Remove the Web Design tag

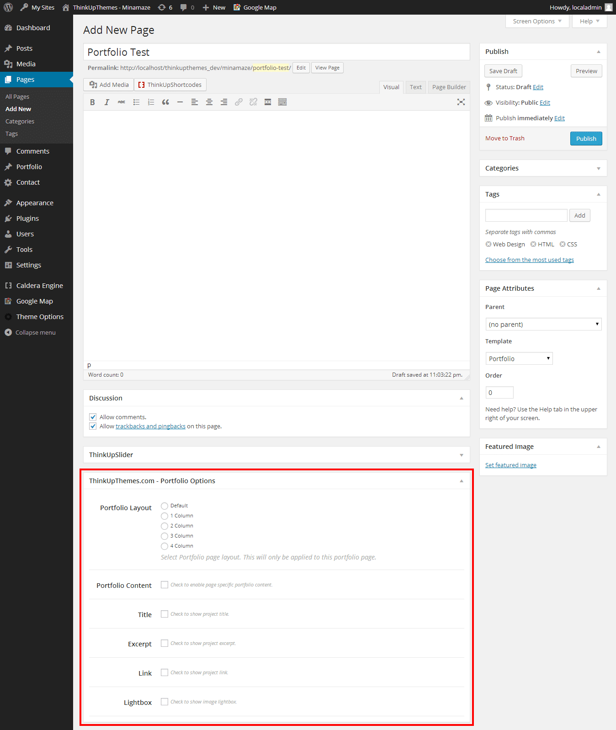[489, 244]
